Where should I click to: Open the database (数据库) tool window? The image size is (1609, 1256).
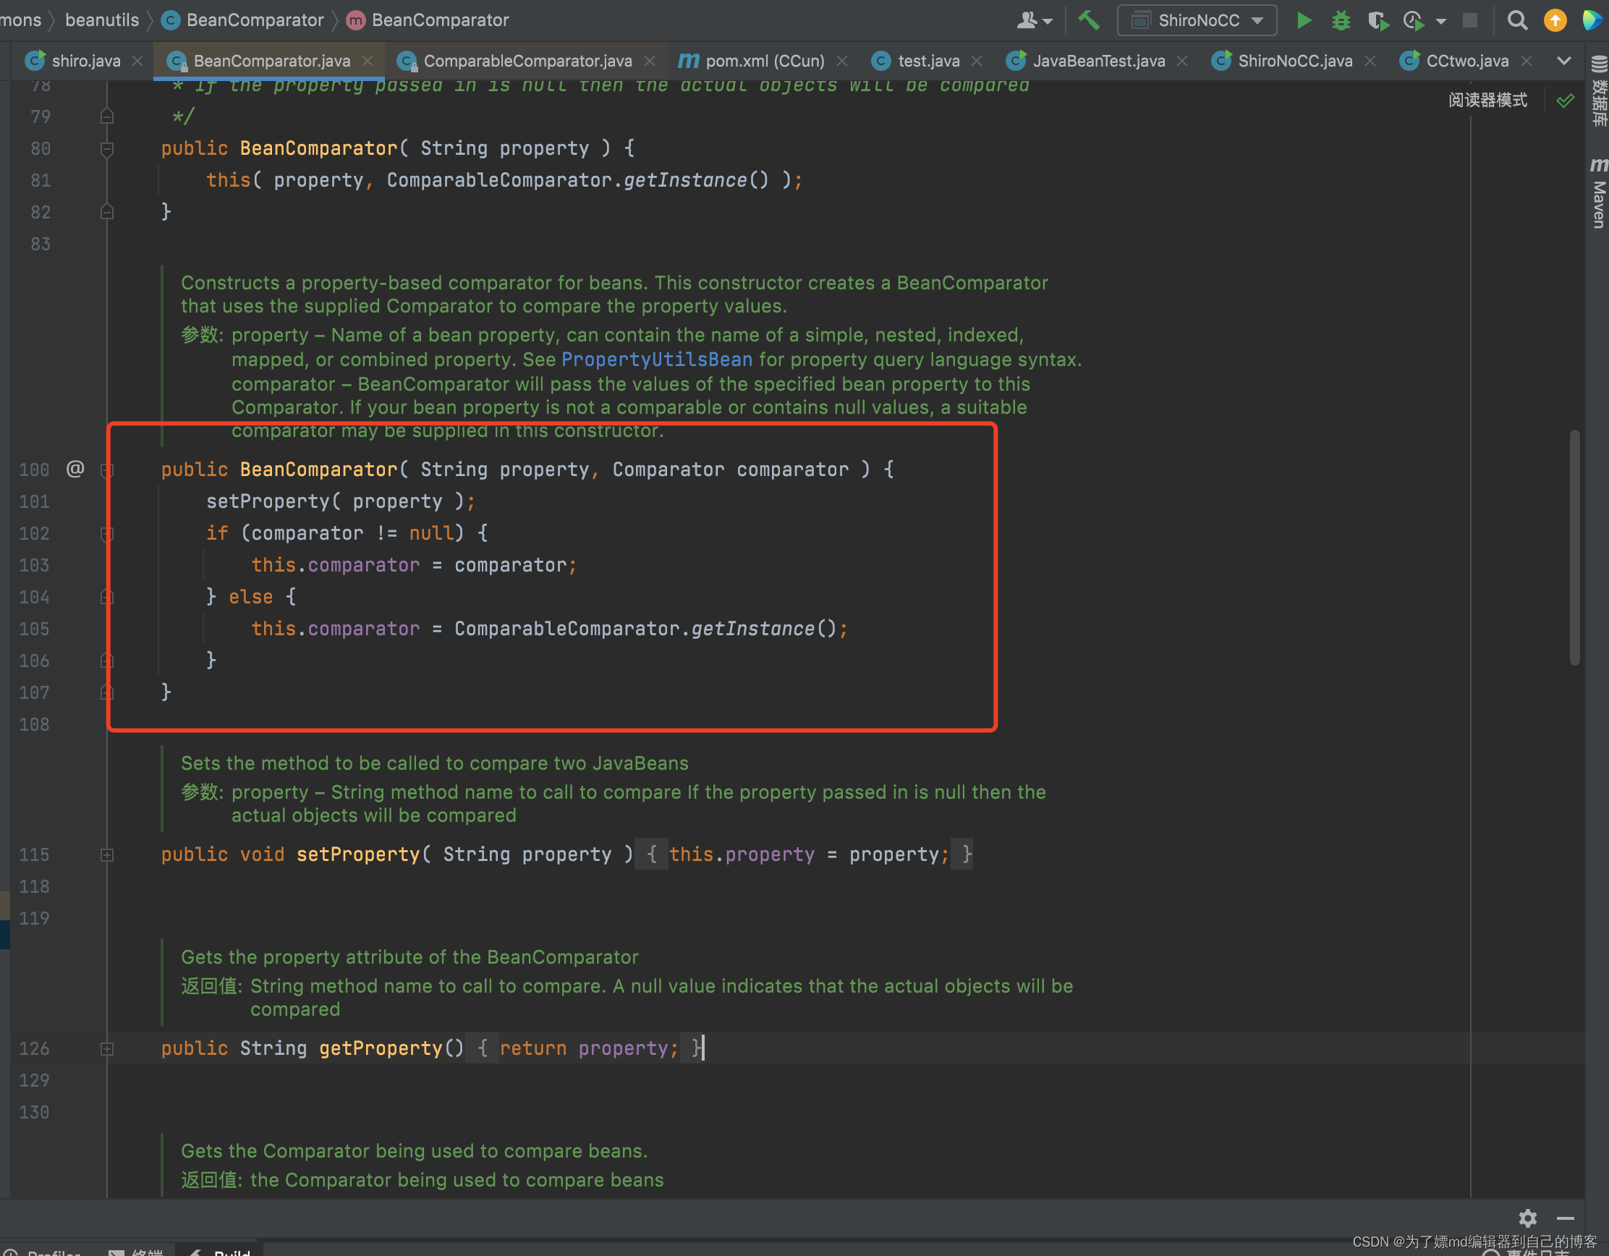pyautogui.click(x=1598, y=91)
